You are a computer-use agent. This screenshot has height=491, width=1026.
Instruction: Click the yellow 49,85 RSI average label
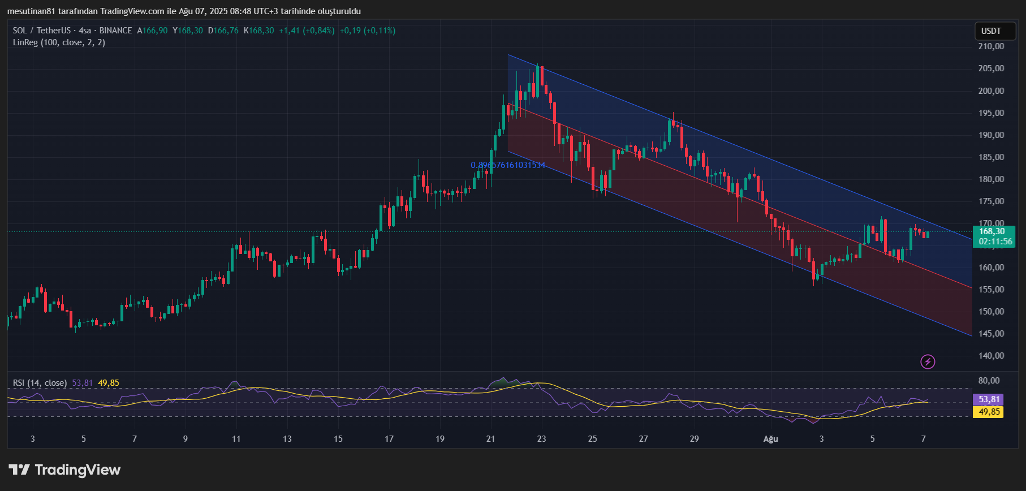tap(988, 412)
